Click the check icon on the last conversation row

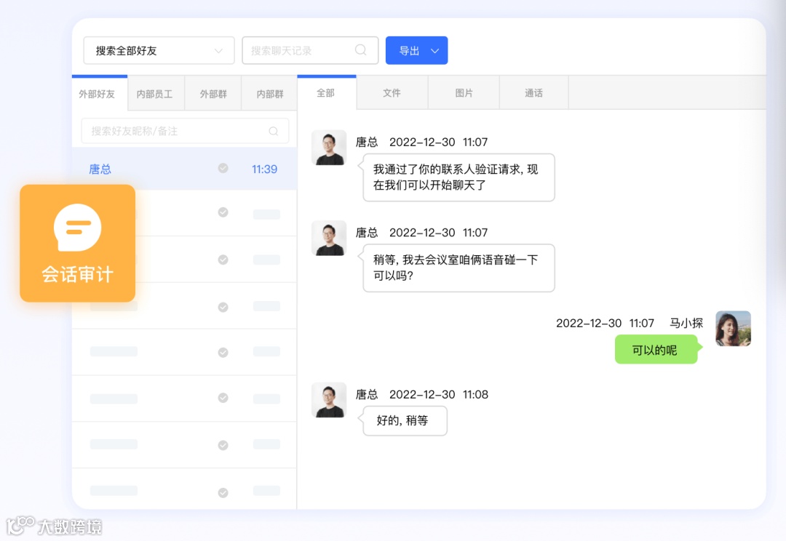223,492
